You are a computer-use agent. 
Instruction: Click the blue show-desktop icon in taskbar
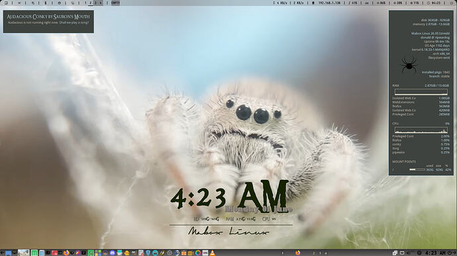tap(8, 253)
